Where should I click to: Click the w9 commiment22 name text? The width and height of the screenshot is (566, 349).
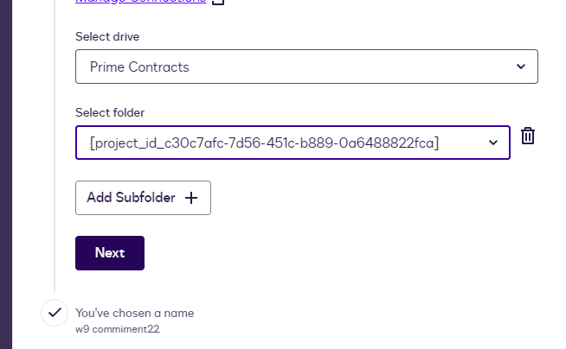click(x=118, y=329)
